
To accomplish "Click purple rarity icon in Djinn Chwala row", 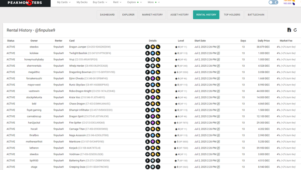I will pyautogui.click(x=153, y=78).
